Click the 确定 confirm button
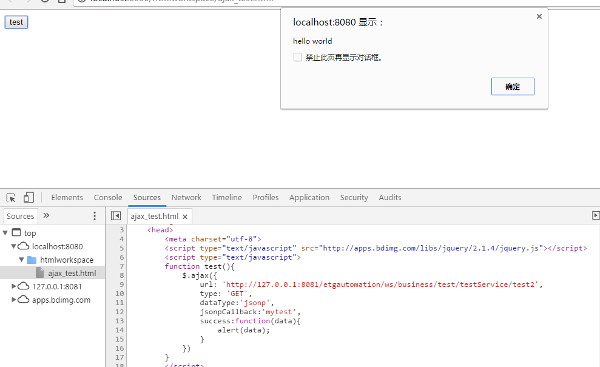This screenshot has height=367, width=600. [x=513, y=87]
